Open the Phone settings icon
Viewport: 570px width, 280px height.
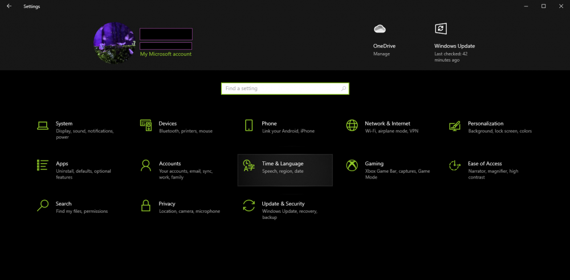coord(249,125)
